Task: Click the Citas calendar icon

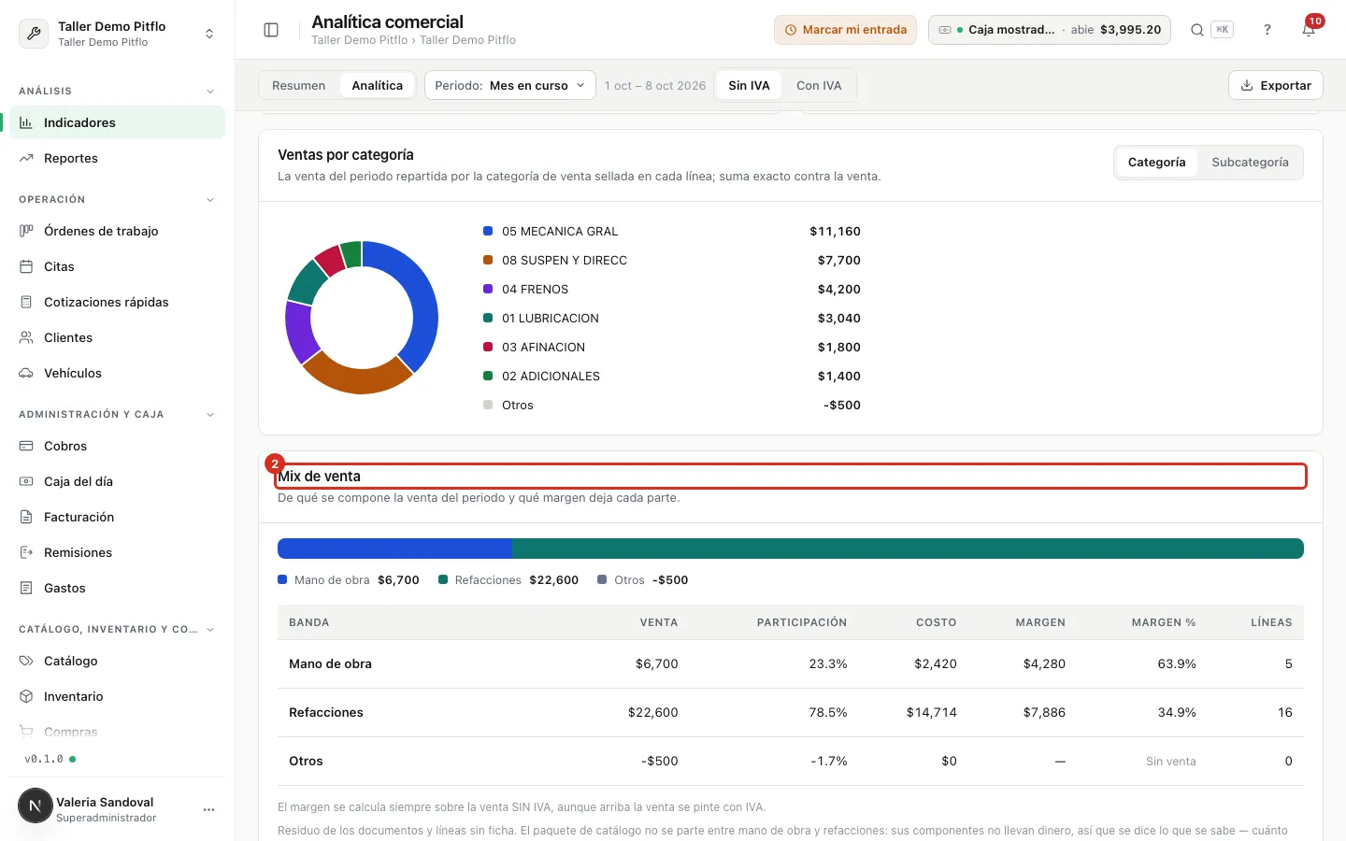Action: pyautogui.click(x=26, y=266)
